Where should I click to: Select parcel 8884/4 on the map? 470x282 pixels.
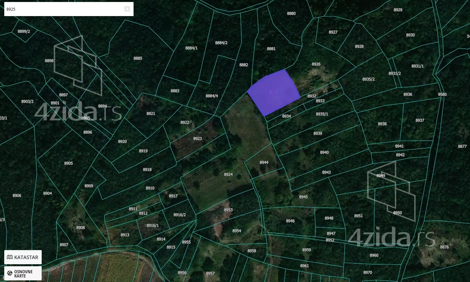coord(212,96)
